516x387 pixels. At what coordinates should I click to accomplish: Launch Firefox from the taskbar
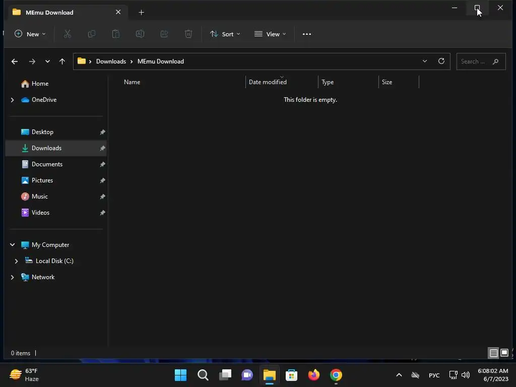coord(313,375)
